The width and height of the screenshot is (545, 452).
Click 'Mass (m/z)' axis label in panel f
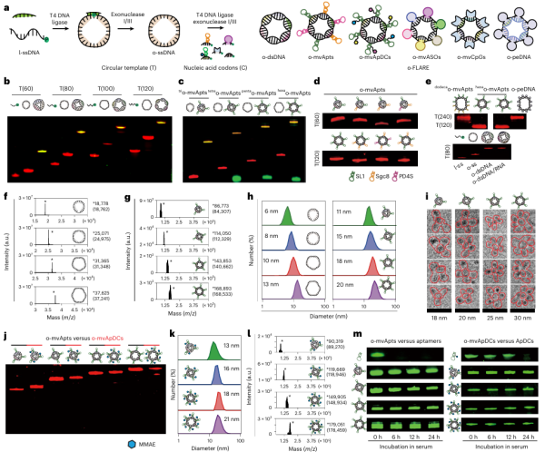click(x=61, y=317)
